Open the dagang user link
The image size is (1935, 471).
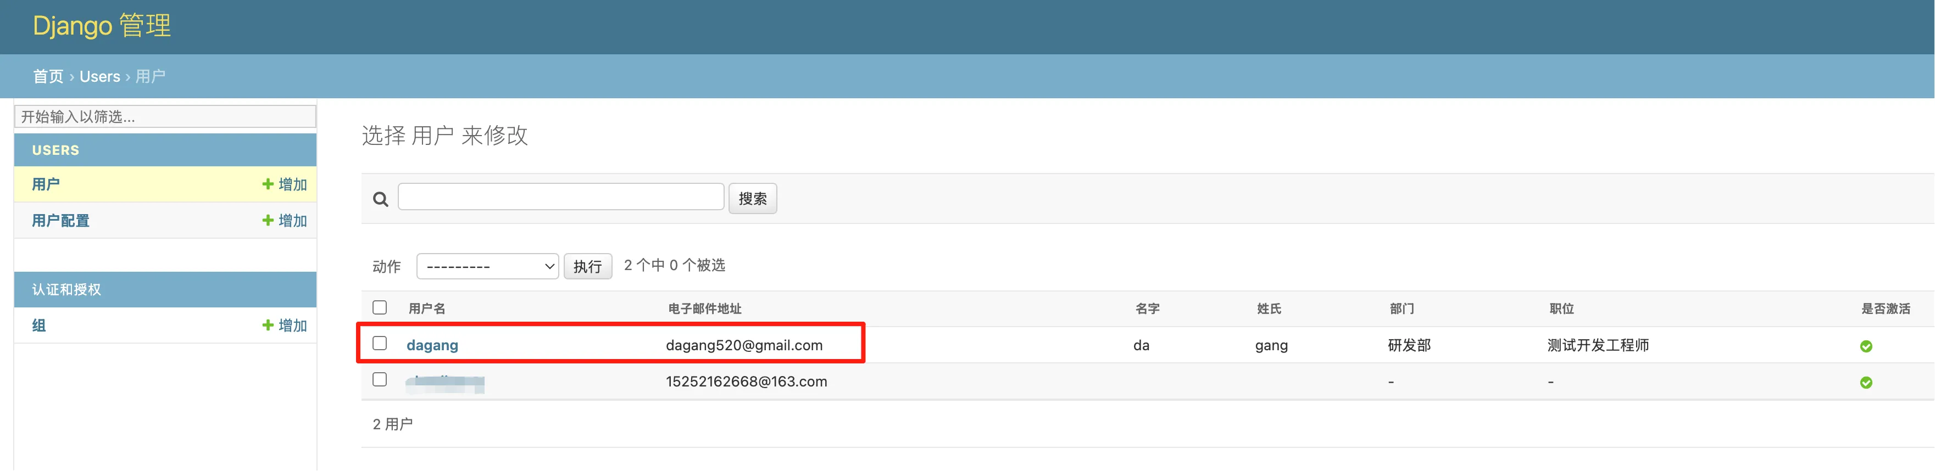[432, 345]
